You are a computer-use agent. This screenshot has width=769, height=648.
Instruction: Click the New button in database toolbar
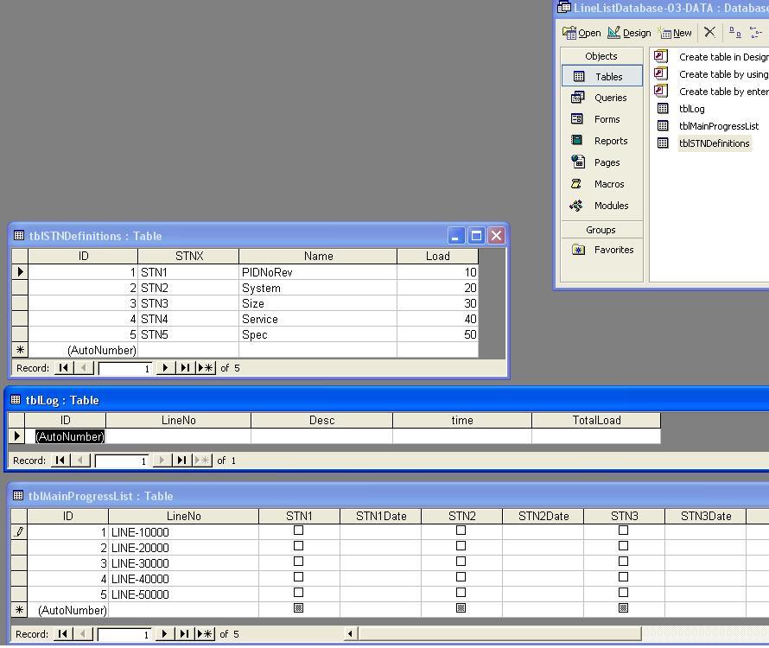pos(675,33)
